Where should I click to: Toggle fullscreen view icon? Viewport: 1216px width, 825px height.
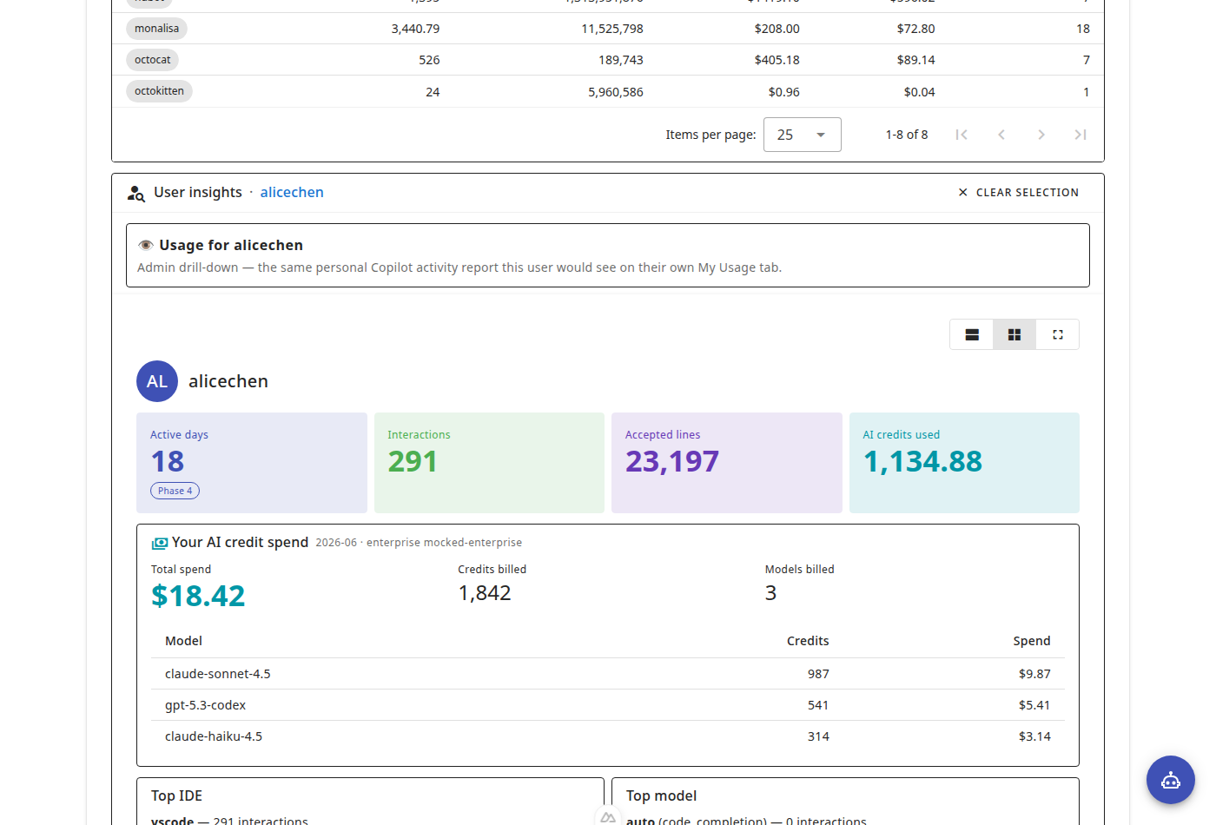1057,334
